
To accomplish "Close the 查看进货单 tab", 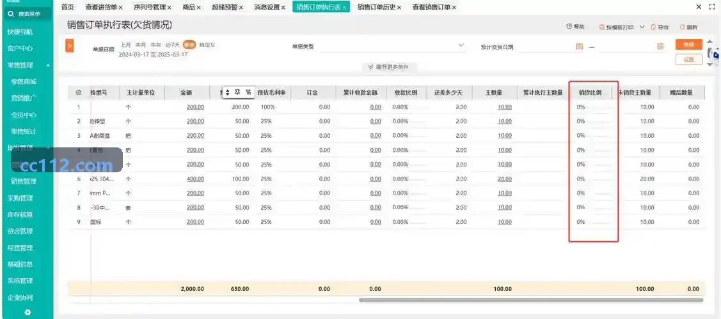I will pyautogui.click(x=120, y=7).
